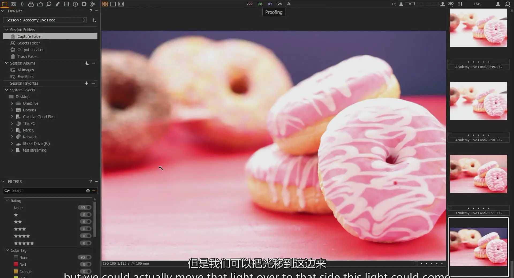Add a new Session Album with plus

[x=86, y=63]
